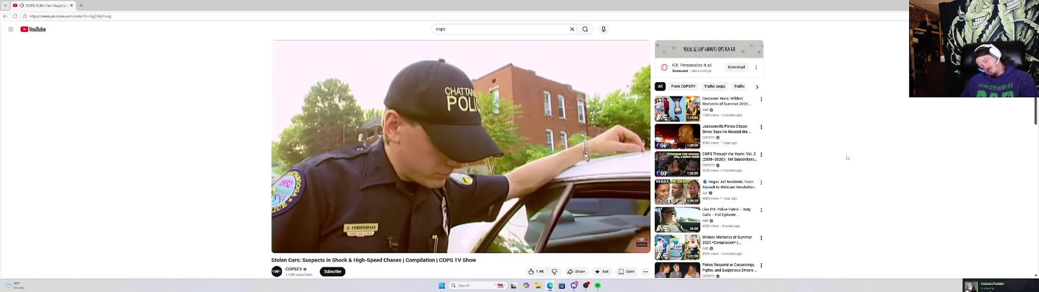Open 'Jacksonville Police Chase' video thumbnail
Viewport: 1039px width, 292px height.
[677, 137]
